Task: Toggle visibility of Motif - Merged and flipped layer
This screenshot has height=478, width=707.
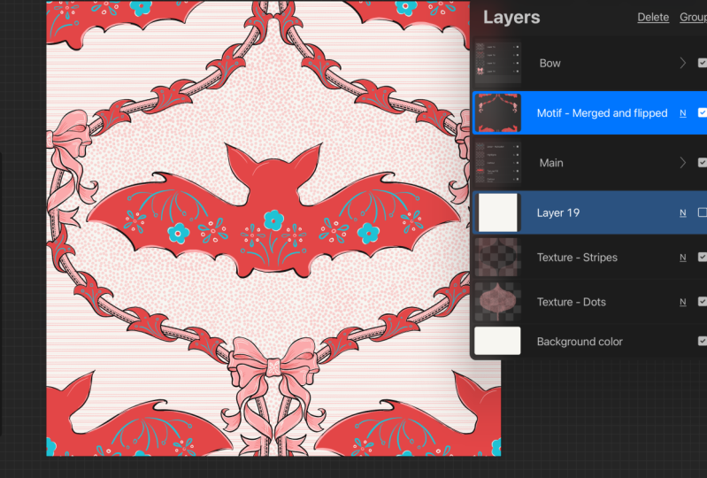Action: click(x=703, y=112)
